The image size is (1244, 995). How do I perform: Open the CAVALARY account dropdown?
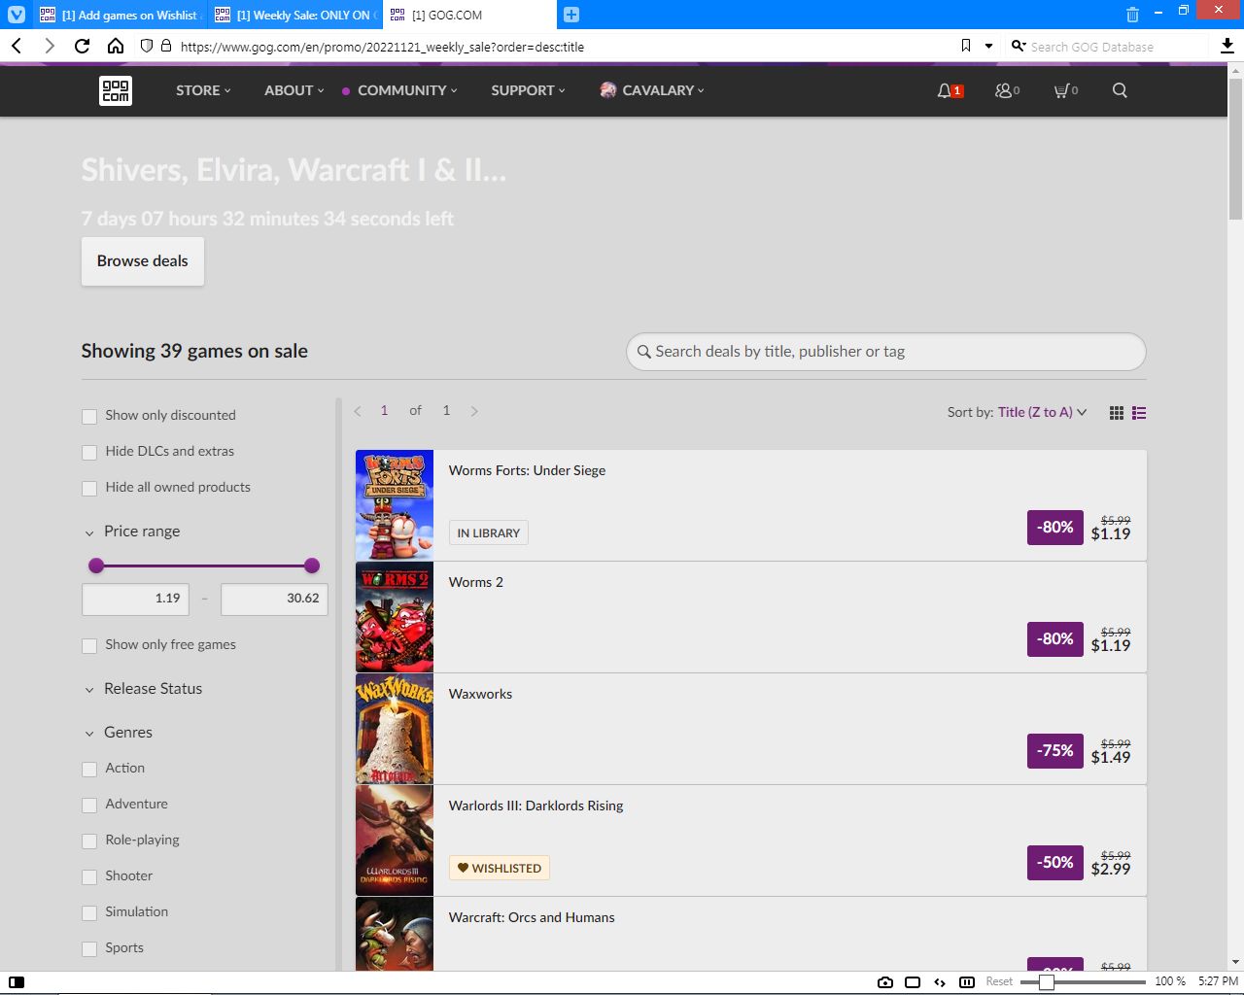coord(663,90)
